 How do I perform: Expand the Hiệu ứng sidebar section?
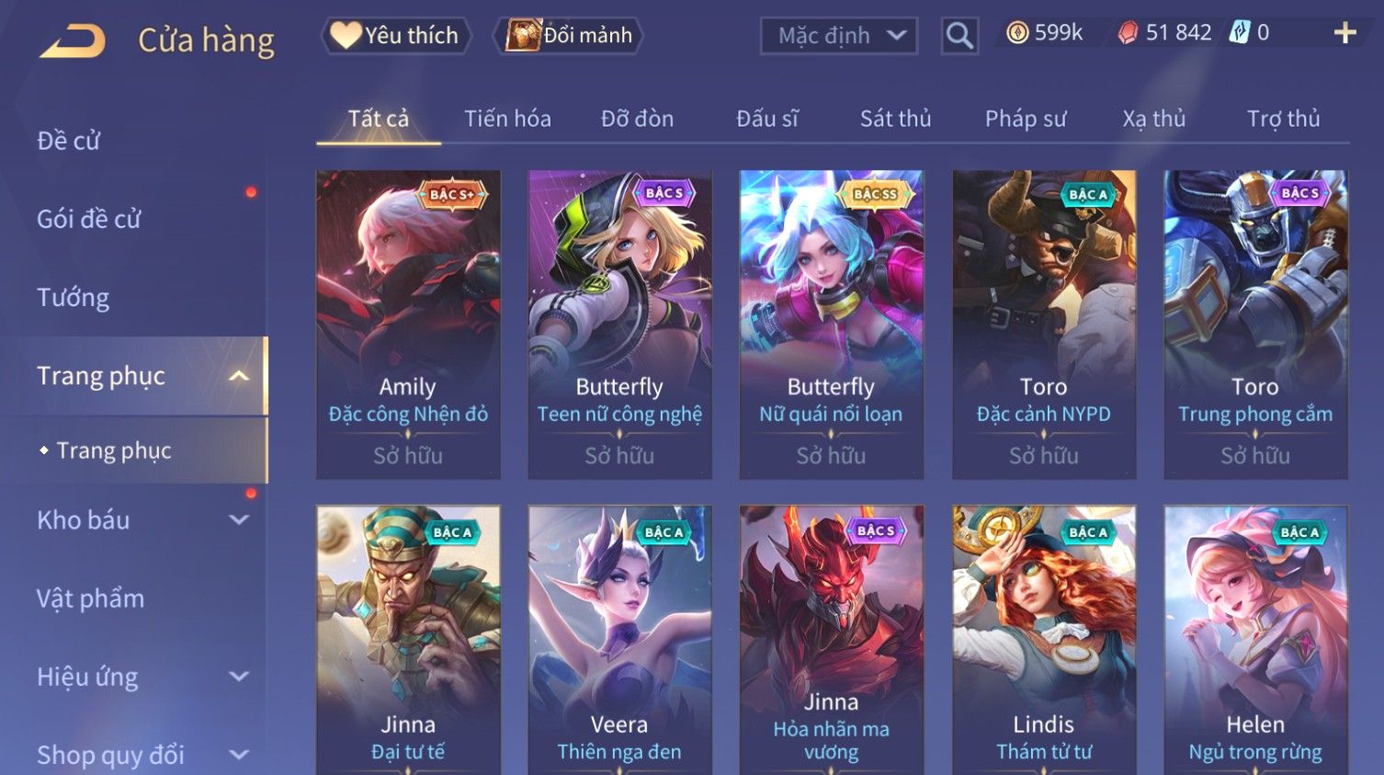[x=239, y=677]
